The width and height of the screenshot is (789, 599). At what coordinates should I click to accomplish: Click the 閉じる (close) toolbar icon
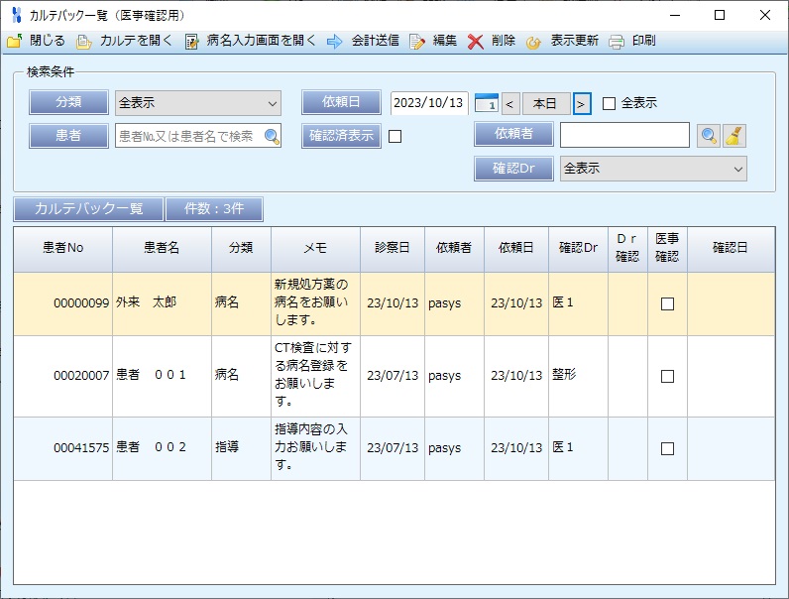[x=14, y=42]
